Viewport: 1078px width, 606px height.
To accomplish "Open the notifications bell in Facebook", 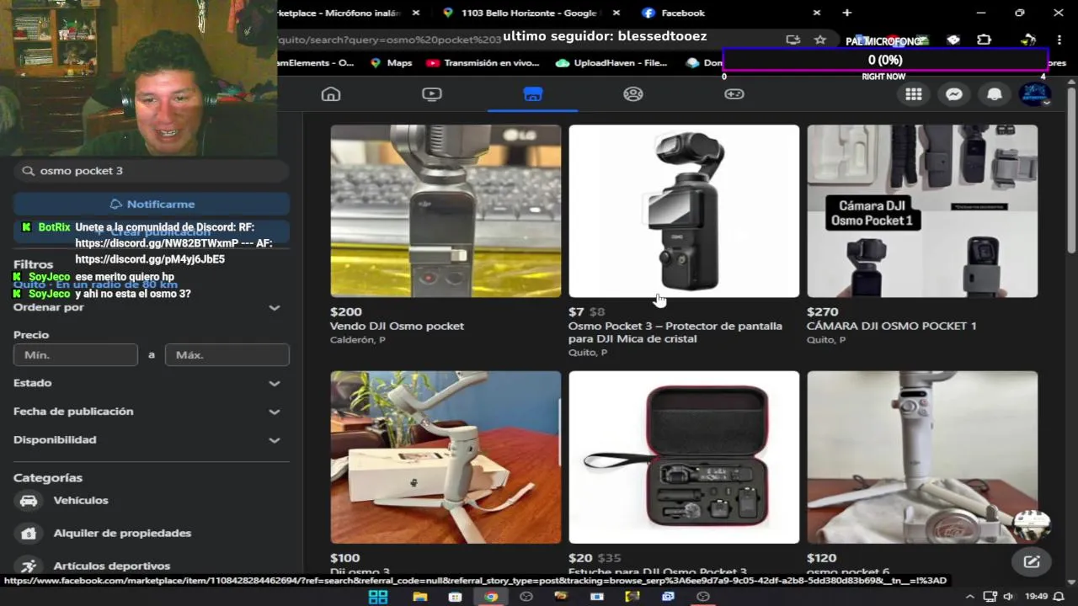I will [x=995, y=94].
